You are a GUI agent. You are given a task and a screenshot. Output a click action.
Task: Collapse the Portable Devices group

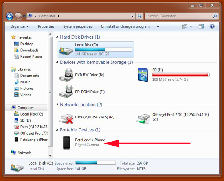click(x=57, y=130)
